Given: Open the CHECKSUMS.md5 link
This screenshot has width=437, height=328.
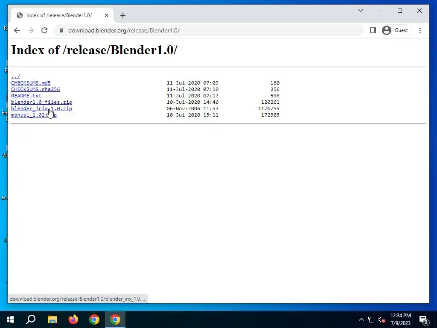Looking at the screenshot, I should coord(31,83).
